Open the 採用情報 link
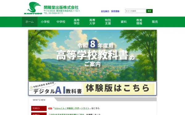Image resolution: width=185 pixels, height=115 pixels. (115, 11)
